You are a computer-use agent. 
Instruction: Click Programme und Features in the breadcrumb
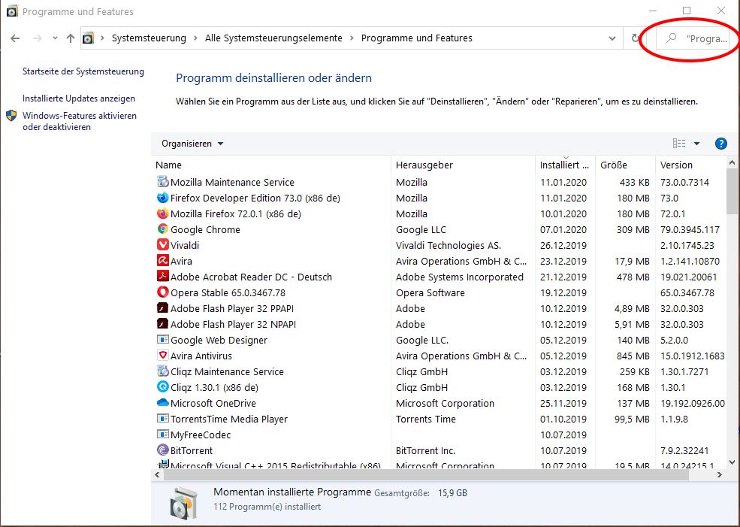point(417,38)
